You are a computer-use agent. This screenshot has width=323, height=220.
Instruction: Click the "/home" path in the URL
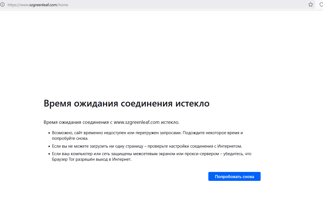63,5
